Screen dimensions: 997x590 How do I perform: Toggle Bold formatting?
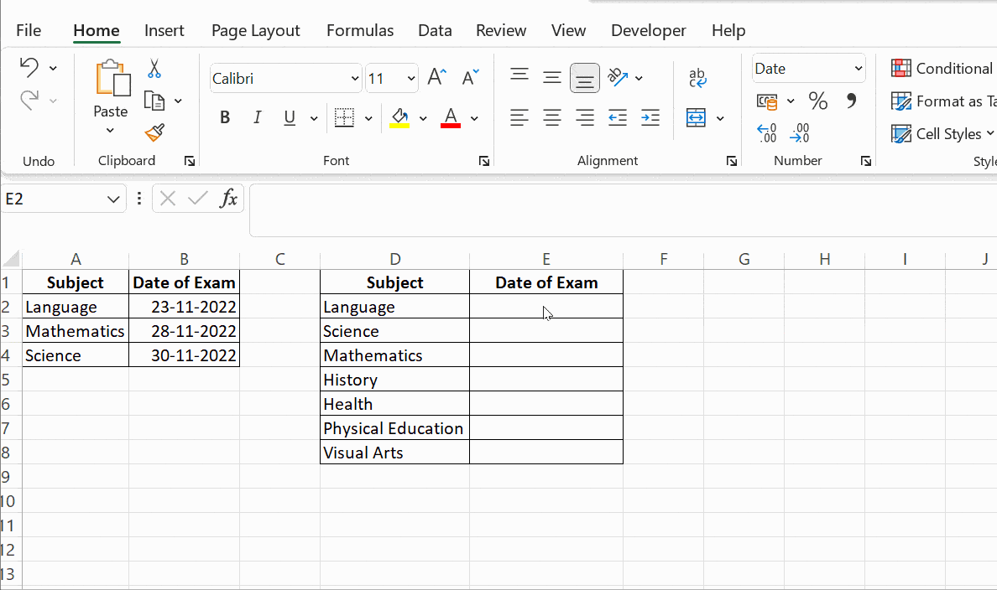tap(225, 118)
